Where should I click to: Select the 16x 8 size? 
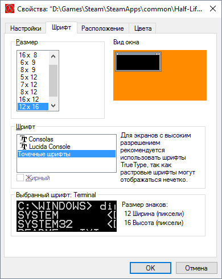tap(33, 55)
